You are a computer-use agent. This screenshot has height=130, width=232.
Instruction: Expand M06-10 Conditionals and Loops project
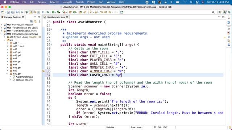(x=1, y=28)
